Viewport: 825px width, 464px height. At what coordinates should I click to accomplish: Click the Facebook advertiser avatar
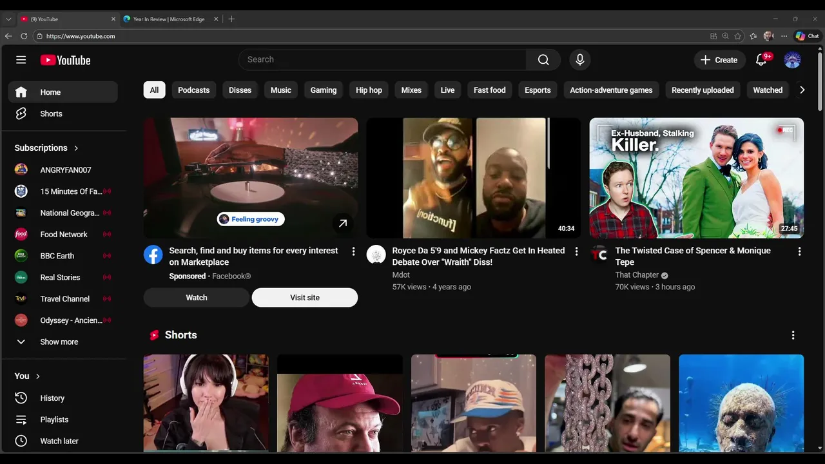click(153, 255)
